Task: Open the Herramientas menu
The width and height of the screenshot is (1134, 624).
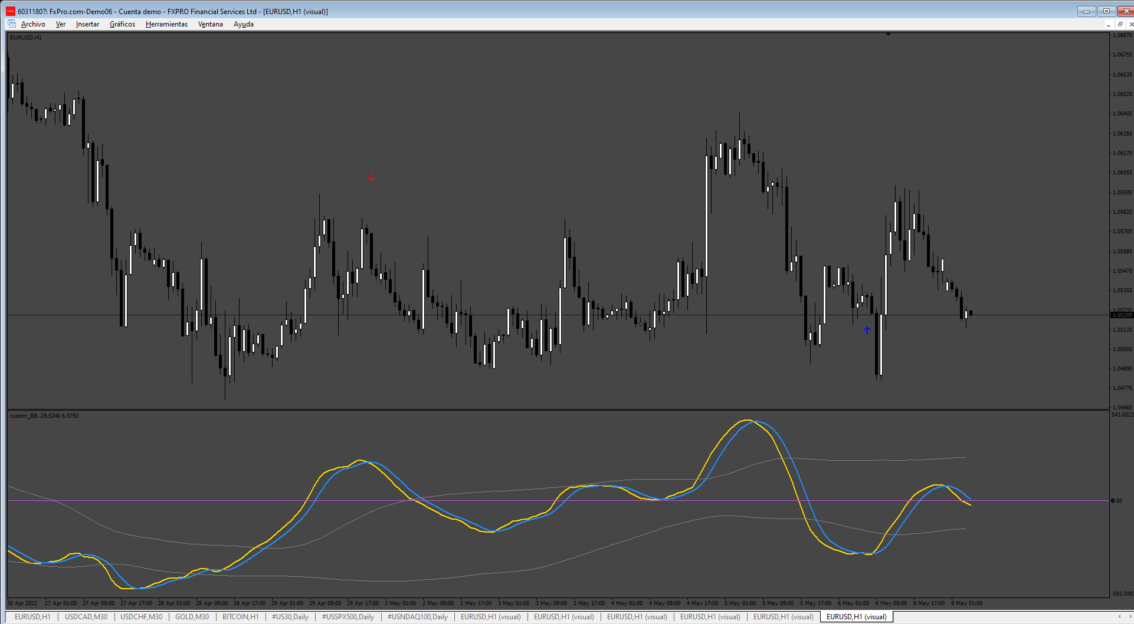Action: coord(166,24)
